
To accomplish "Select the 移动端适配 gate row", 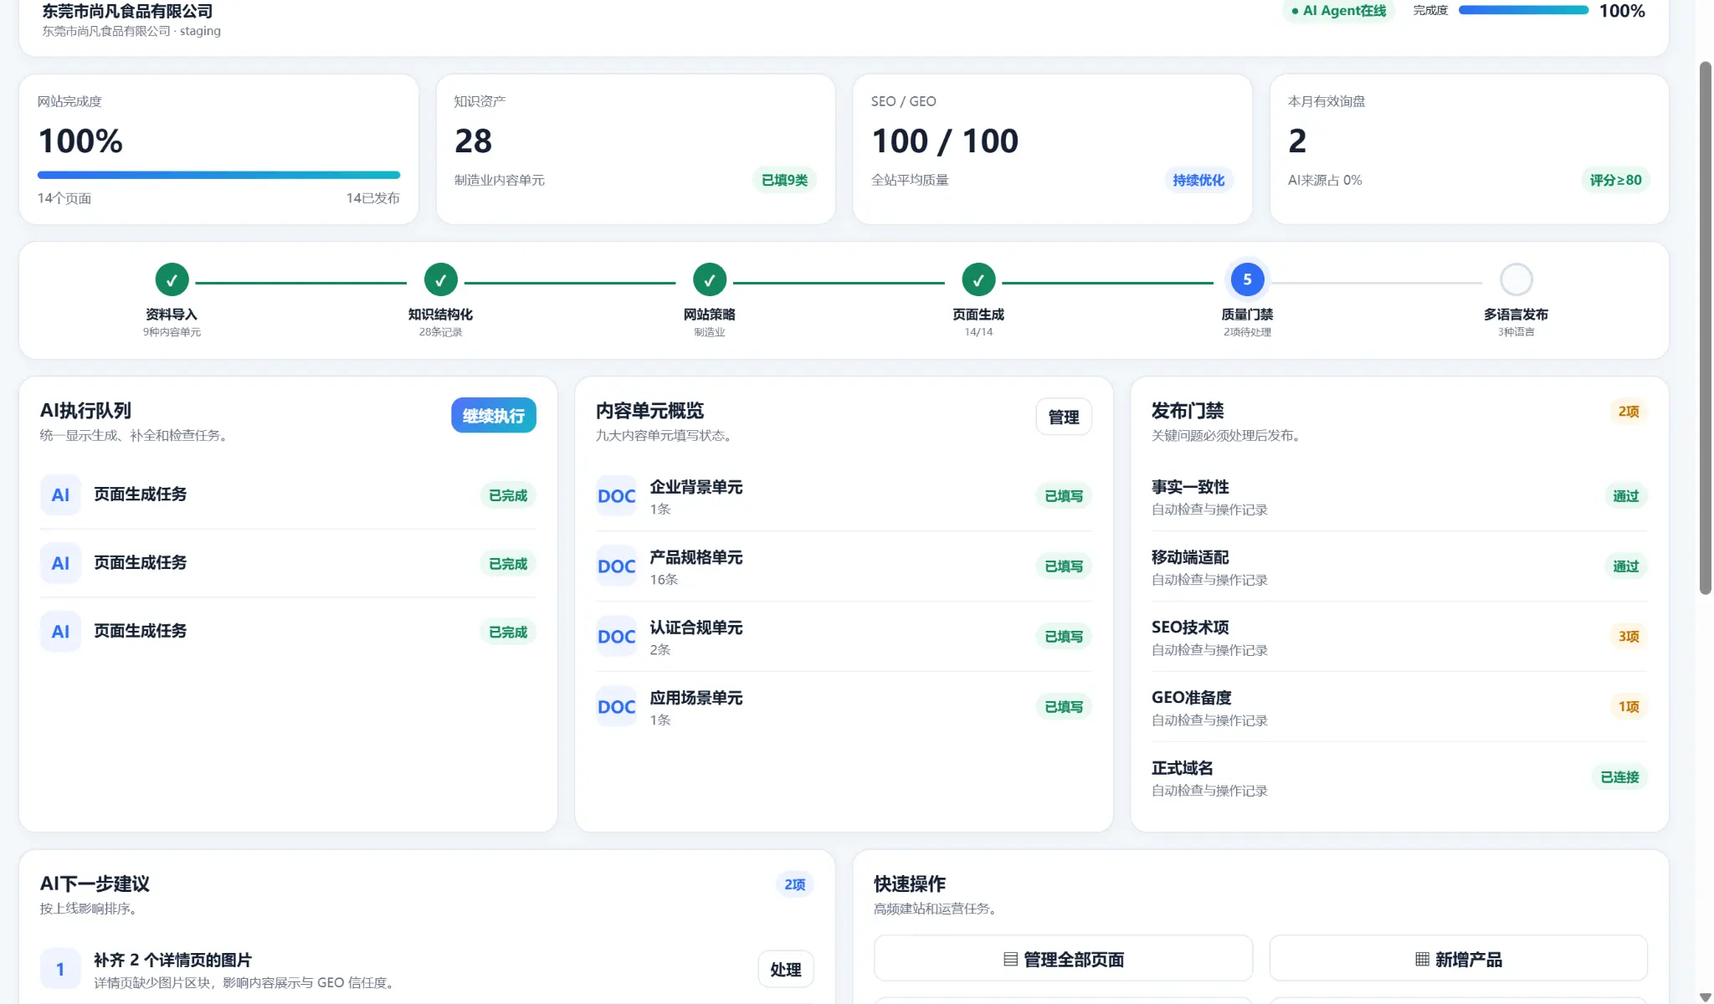I will (x=1399, y=566).
